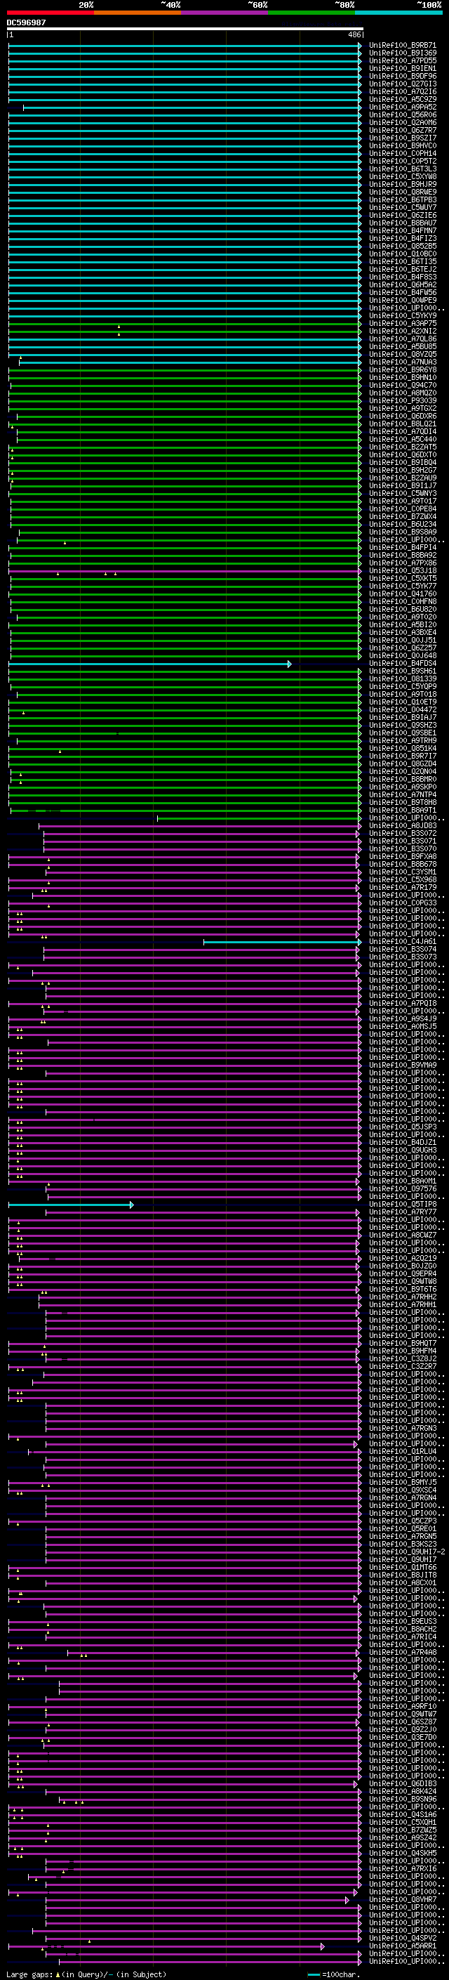Image resolution: width=449 pixels, height=1980 pixels.
Task: Select hit label UniRef100_C5WUY7
Action: pos(403,207)
